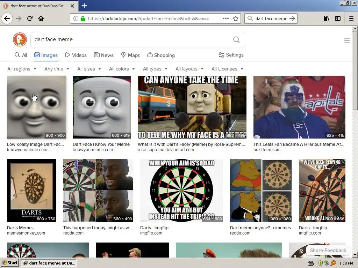Open the Can Anyone Take The Time meme
This screenshot has height=268, width=358.
[x=192, y=107]
